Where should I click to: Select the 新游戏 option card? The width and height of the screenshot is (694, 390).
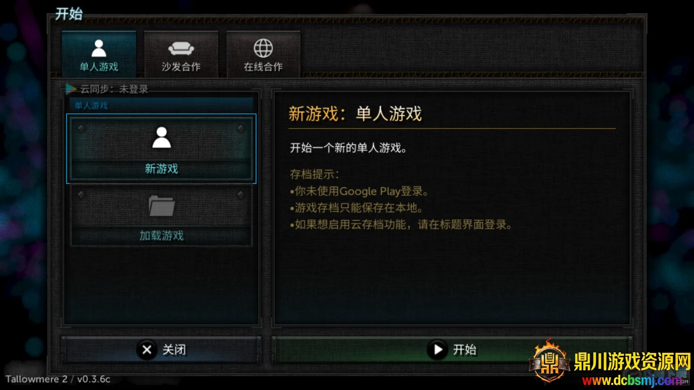161,149
